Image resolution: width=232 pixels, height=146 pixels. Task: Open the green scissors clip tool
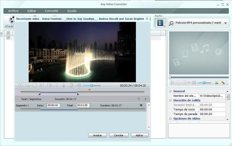coord(217,82)
